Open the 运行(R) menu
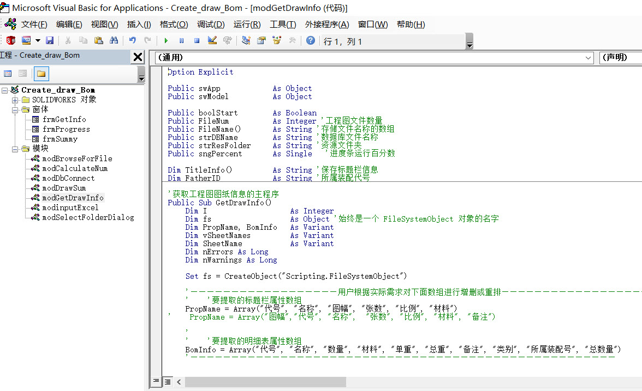Image resolution: width=642 pixels, height=391 pixels. 247,25
